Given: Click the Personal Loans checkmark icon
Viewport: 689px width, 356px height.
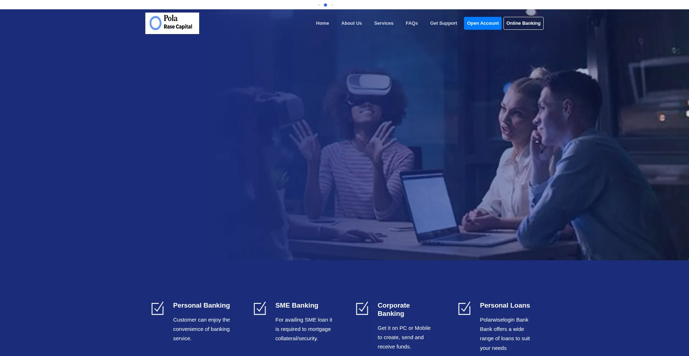Looking at the screenshot, I should tap(464, 308).
